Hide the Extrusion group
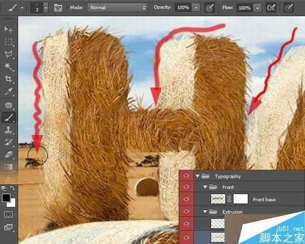Viewport: 305px width, 244px height. pos(186,211)
